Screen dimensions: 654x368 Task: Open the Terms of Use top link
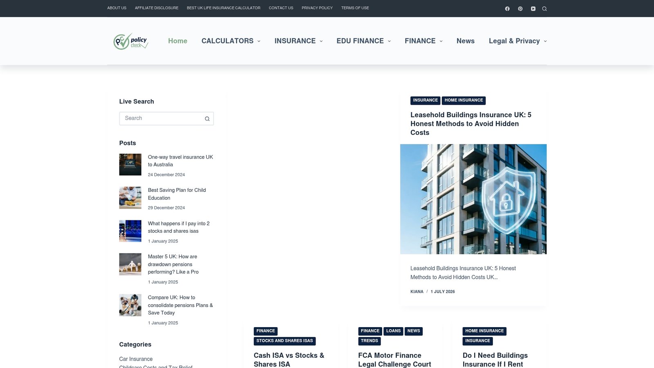(x=355, y=8)
